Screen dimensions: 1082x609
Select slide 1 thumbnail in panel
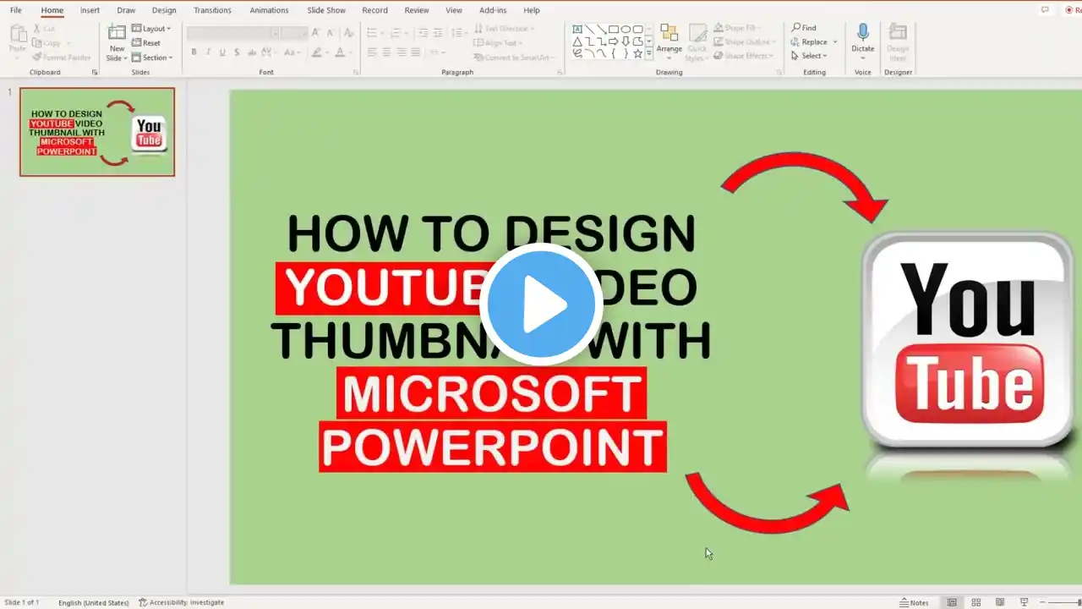click(97, 132)
